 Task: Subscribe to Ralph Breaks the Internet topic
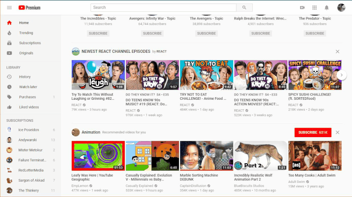(260, 33)
